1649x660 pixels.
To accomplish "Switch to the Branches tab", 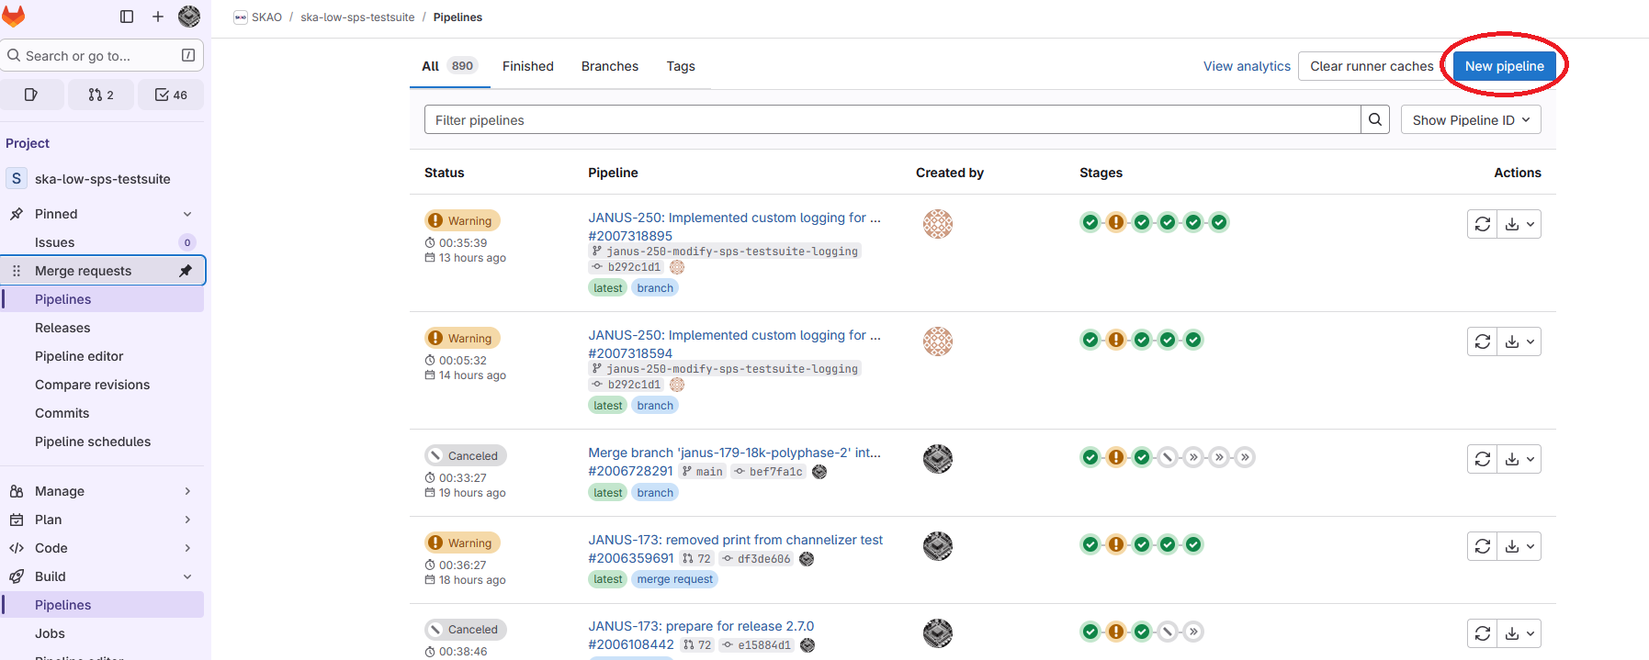I will pos(609,66).
